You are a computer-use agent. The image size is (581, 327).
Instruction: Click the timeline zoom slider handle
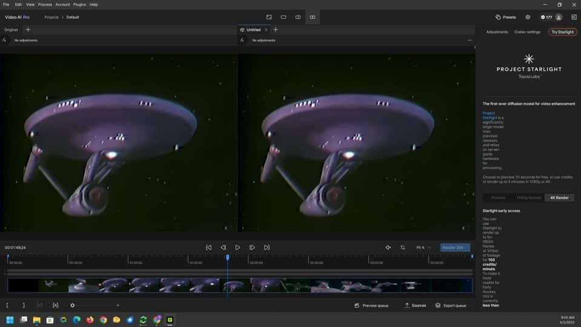point(73,305)
